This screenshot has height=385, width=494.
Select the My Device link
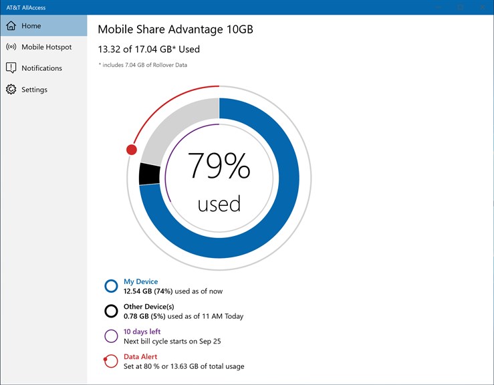tap(140, 281)
